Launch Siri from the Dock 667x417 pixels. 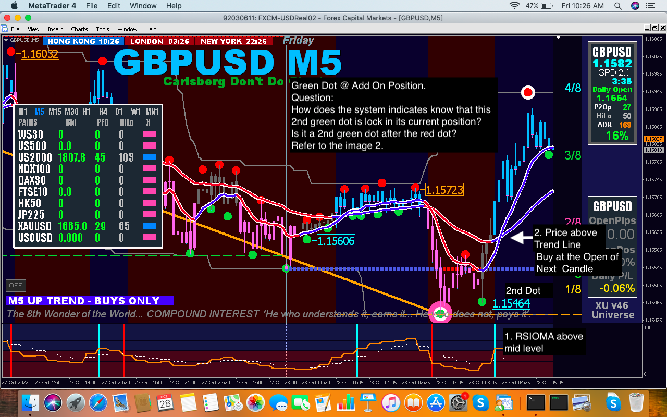coord(53,402)
